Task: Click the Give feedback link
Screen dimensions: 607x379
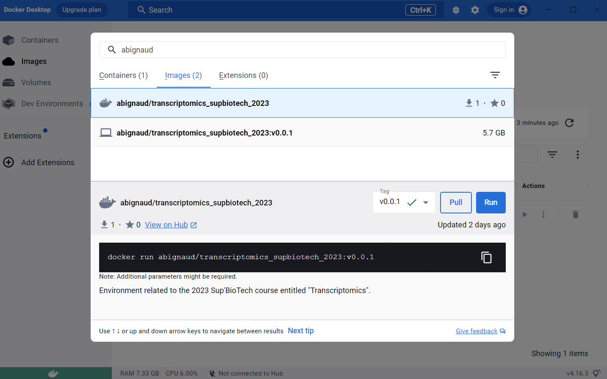Action: coord(477,331)
